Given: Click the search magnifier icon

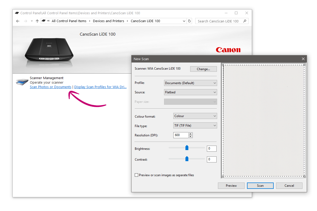Looking at the screenshot, I should [245, 21].
